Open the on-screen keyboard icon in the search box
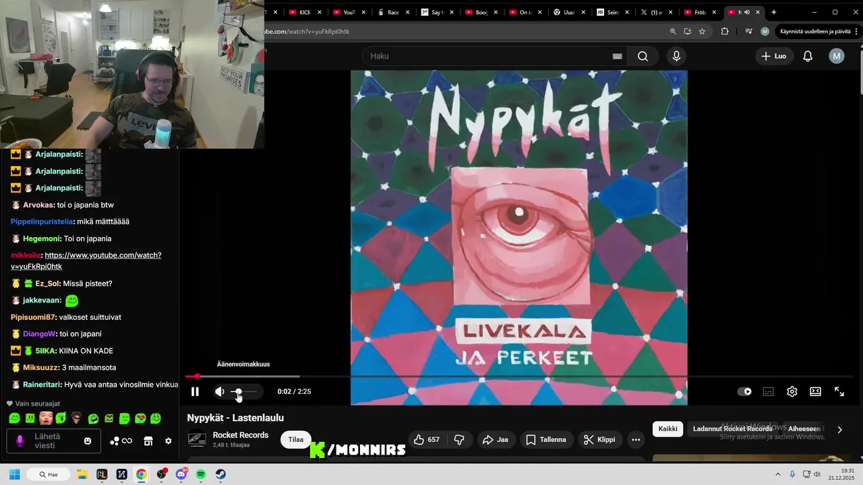Viewport: 863px width, 485px height. (x=617, y=56)
